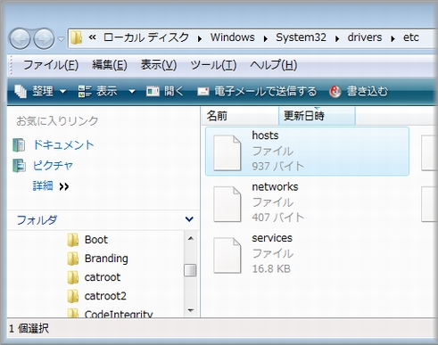438x345 pixels.
Task: Click folder tree scrollbar down arrow
Action: 191,310
